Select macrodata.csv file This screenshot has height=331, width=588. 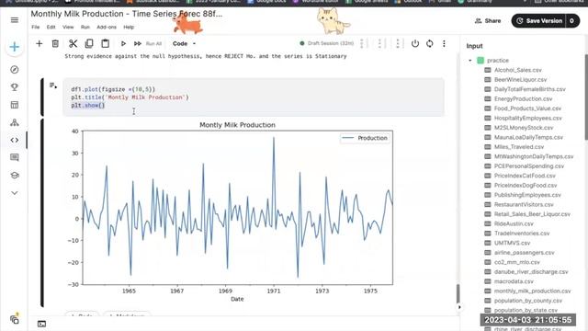[514, 281]
